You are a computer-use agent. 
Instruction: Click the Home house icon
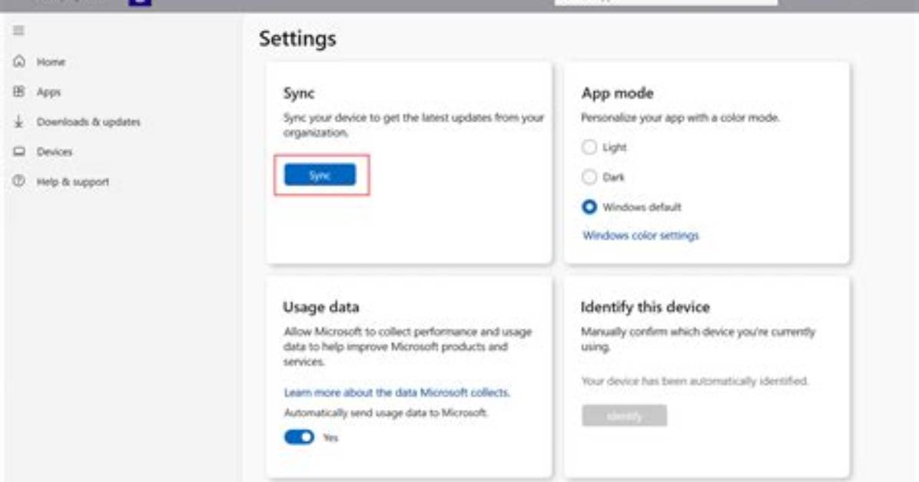19,61
